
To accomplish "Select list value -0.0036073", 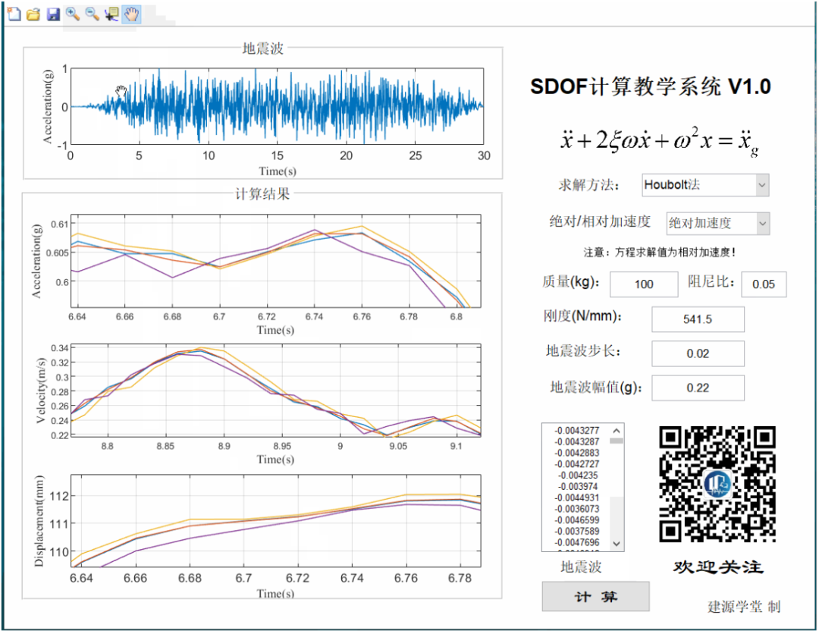I will (576, 509).
